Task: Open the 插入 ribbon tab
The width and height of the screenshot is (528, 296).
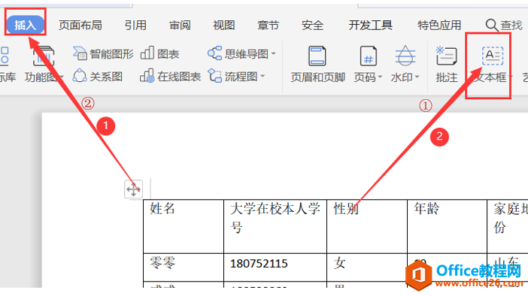Action: pyautogui.click(x=26, y=25)
